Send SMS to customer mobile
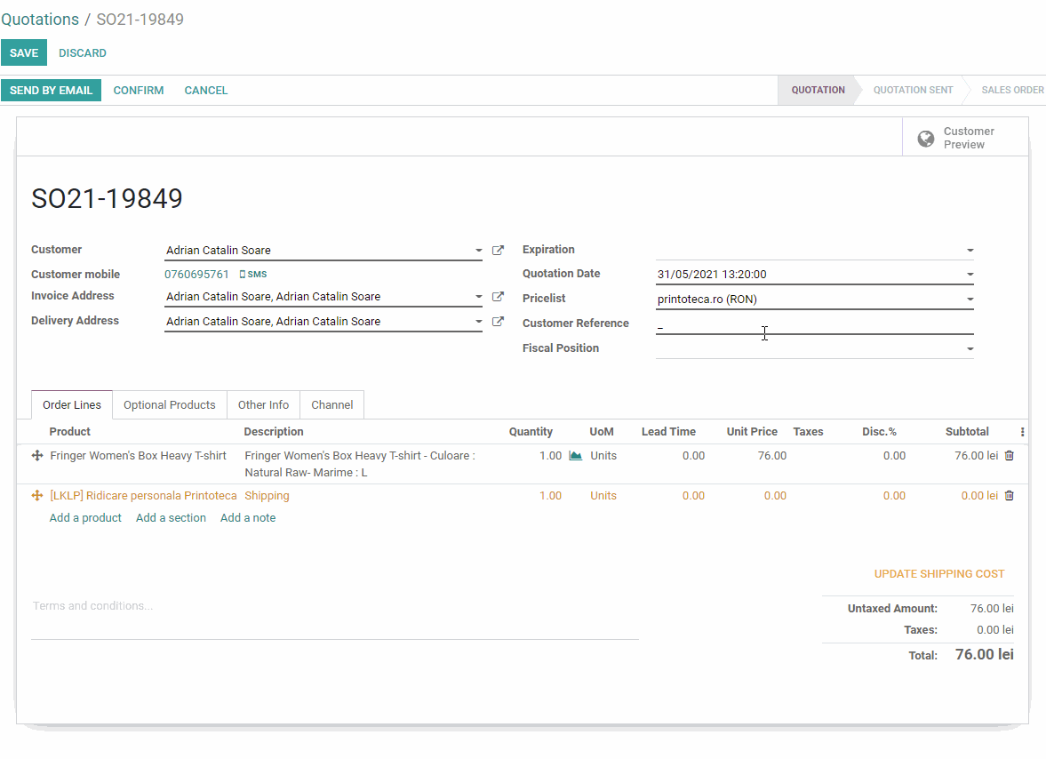This screenshot has height=759, width=1046. [253, 275]
